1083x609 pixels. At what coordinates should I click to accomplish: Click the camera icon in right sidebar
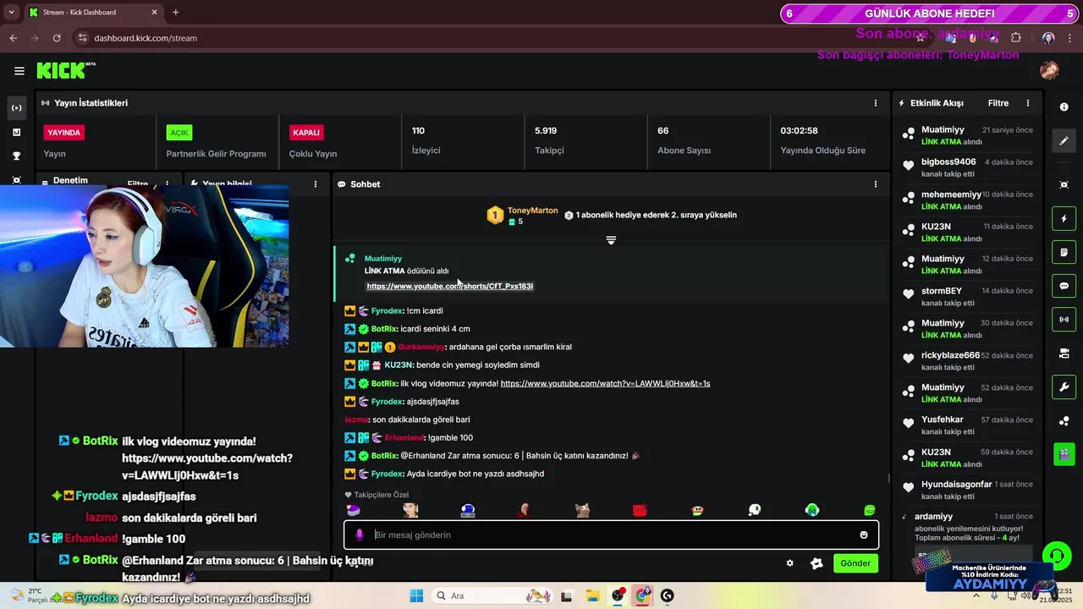click(x=1064, y=354)
